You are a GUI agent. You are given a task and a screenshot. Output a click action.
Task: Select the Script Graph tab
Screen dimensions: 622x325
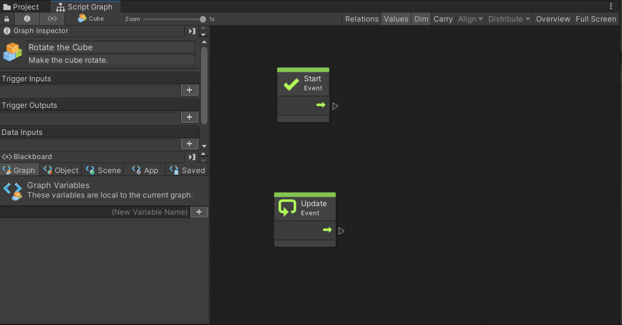pos(85,7)
